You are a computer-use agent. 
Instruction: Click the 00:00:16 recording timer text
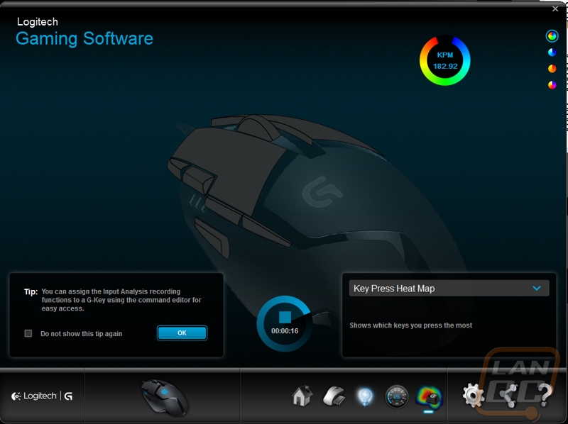tap(285, 330)
